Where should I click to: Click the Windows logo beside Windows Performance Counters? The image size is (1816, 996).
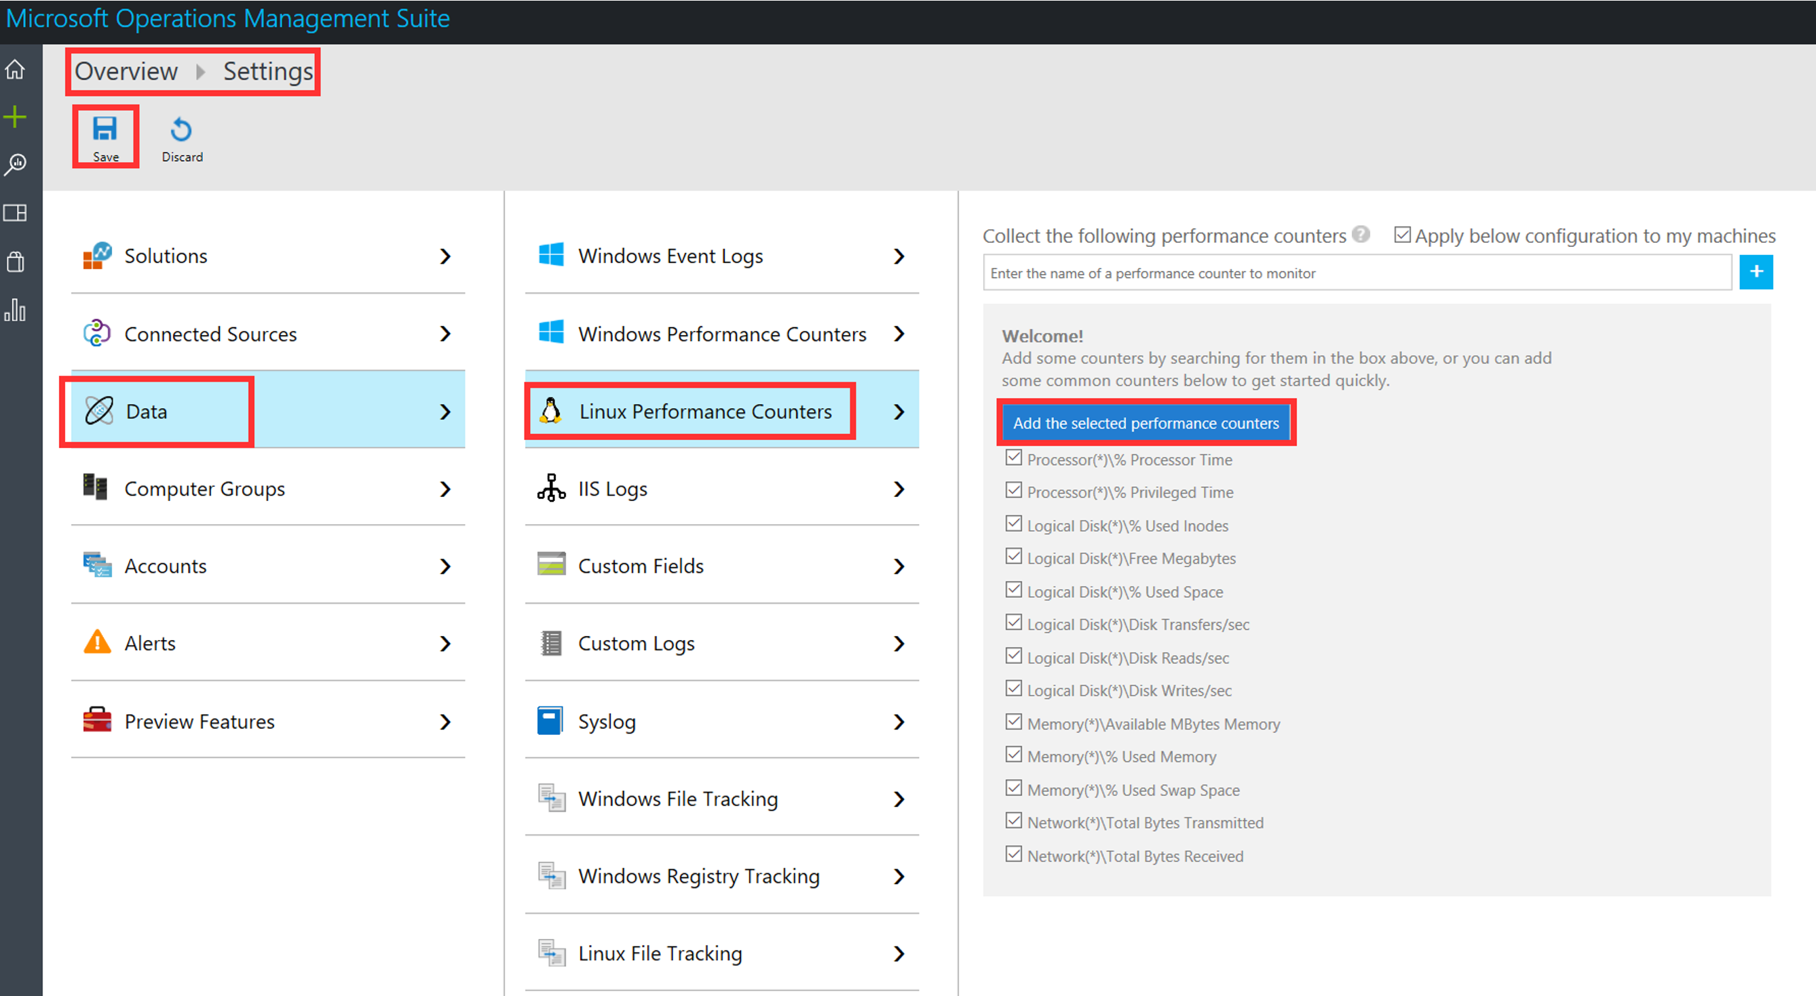click(x=551, y=332)
